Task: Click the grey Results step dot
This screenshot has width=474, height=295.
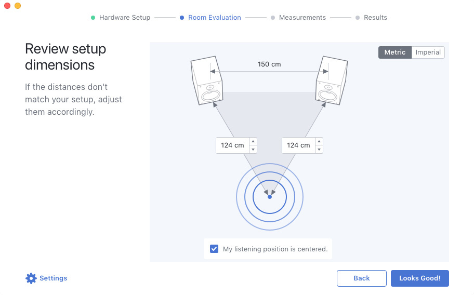Action: 358,18
